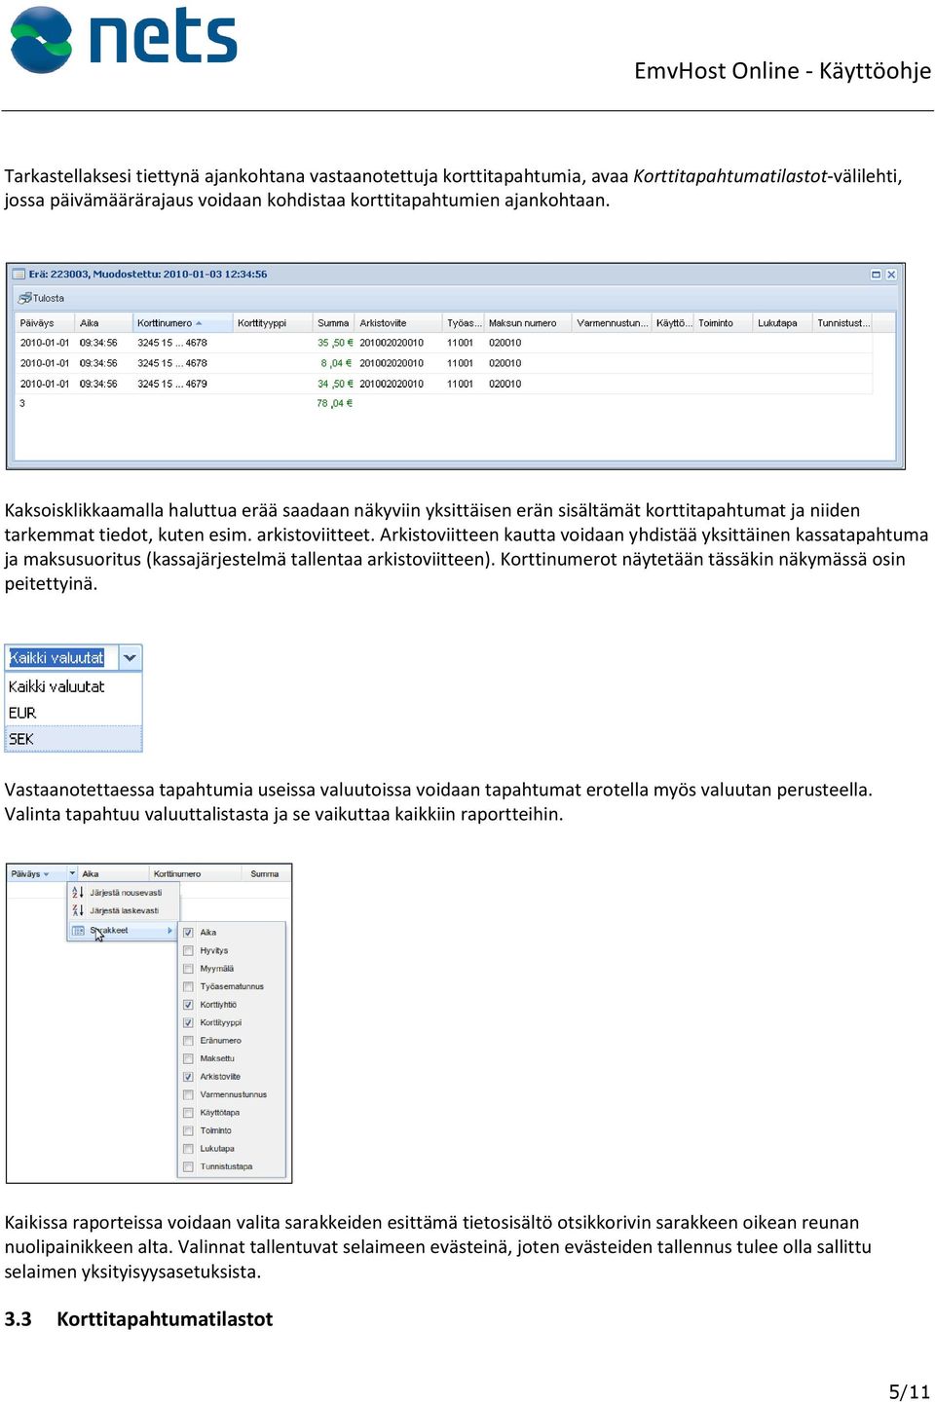Uncheck the Arkistoviite column checkbox
Viewport: 935px width, 1402px height.
pos(188,1077)
